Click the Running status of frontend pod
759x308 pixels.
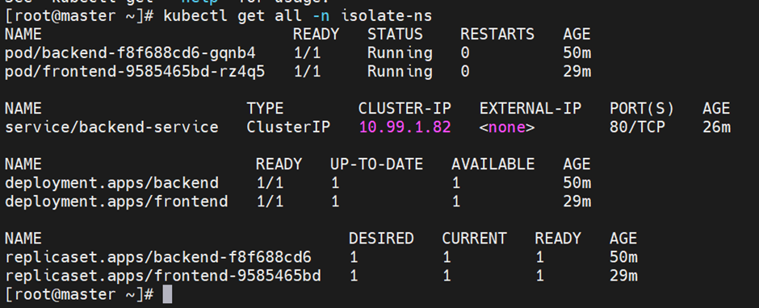(x=400, y=72)
